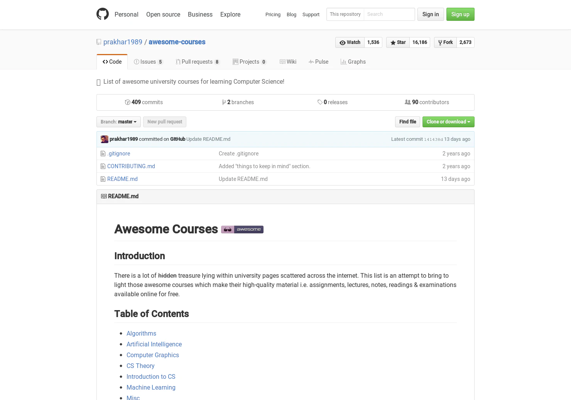Click the releases tag icon
Image resolution: width=571 pixels, height=400 pixels.
tap(320, 102)
